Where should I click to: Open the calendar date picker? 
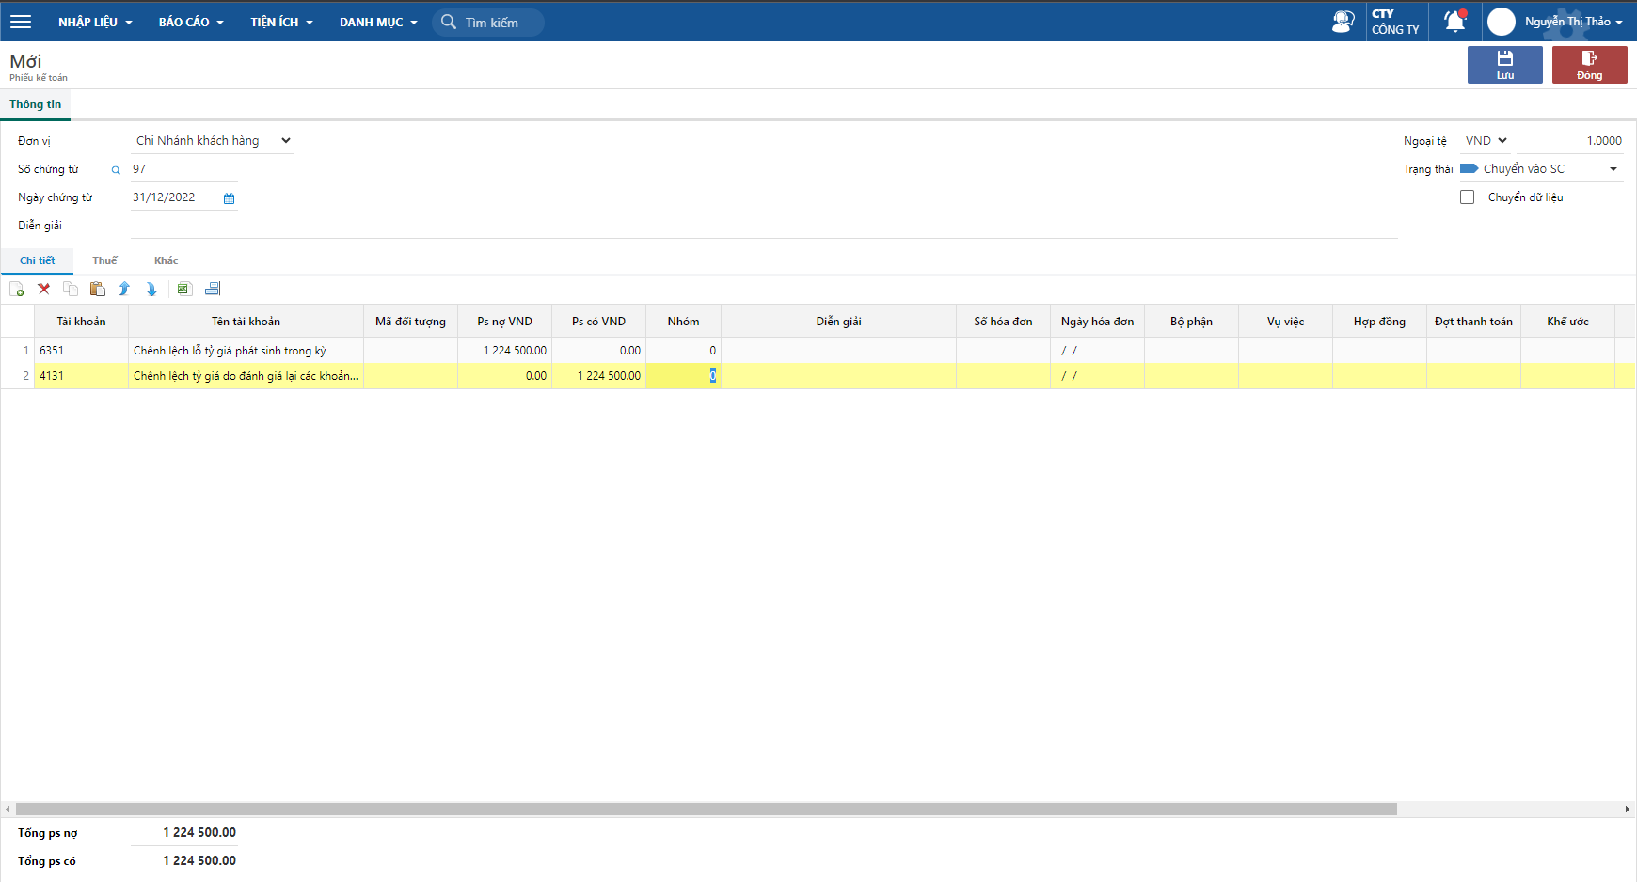click(229, 198)
